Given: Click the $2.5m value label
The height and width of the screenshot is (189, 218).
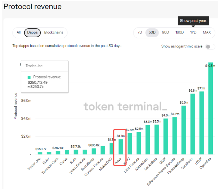Looking at the screenshot, I should pyautogui.click(x=139, y=129).
